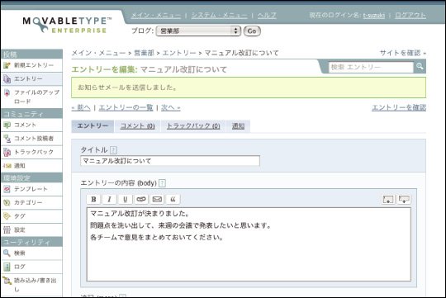Click the file upload (ファイルのアップロード) icon
The image size is (446, 298).
point(7,92)
